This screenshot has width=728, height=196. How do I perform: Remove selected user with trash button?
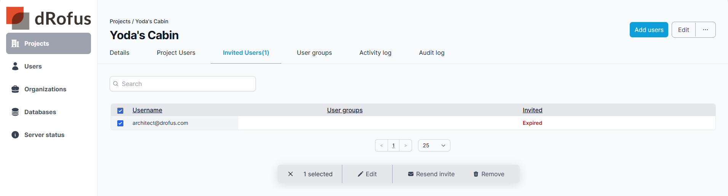click(489, 174)
